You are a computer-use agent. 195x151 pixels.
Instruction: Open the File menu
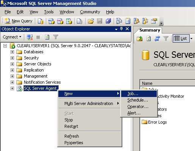pos(8,12)
